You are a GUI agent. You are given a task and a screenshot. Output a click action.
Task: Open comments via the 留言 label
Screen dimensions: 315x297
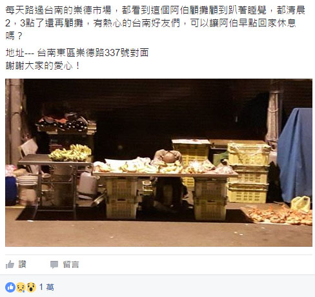point(71,265)
